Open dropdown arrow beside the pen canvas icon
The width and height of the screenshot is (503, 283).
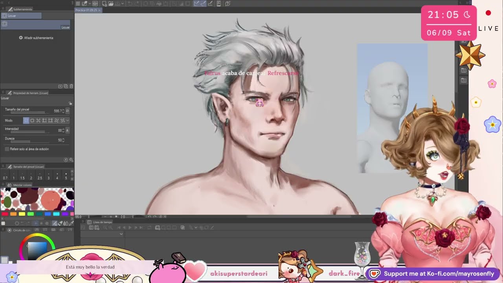[x=90, y=4]
